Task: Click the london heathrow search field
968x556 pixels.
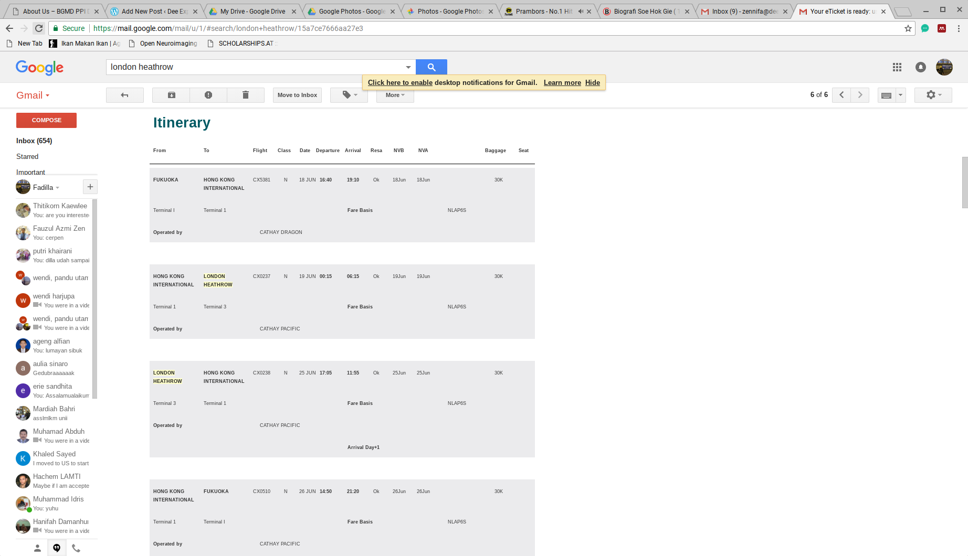Action: click(x=255, y=67)
